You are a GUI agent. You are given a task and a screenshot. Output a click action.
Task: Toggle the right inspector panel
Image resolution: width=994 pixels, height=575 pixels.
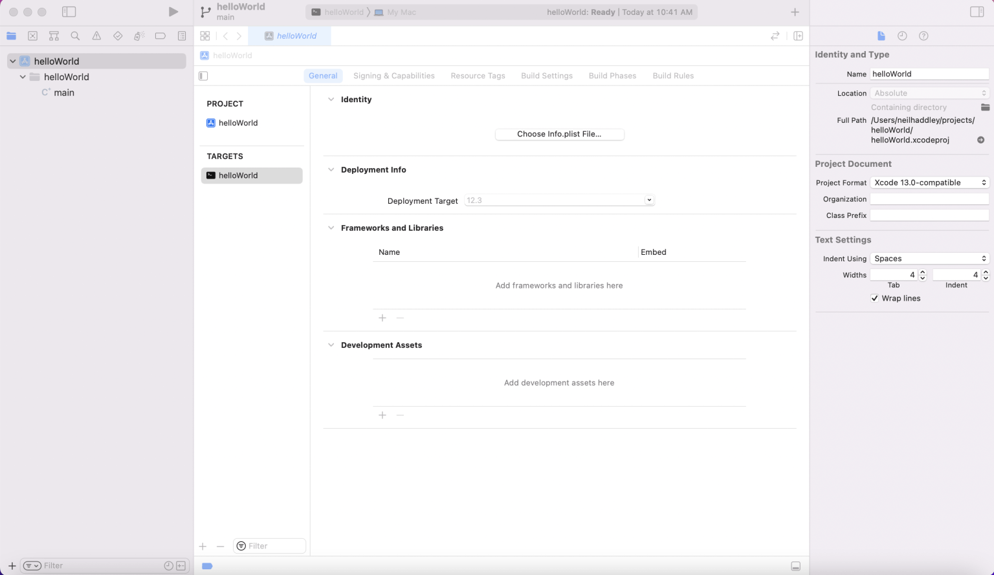coord(977,12)
